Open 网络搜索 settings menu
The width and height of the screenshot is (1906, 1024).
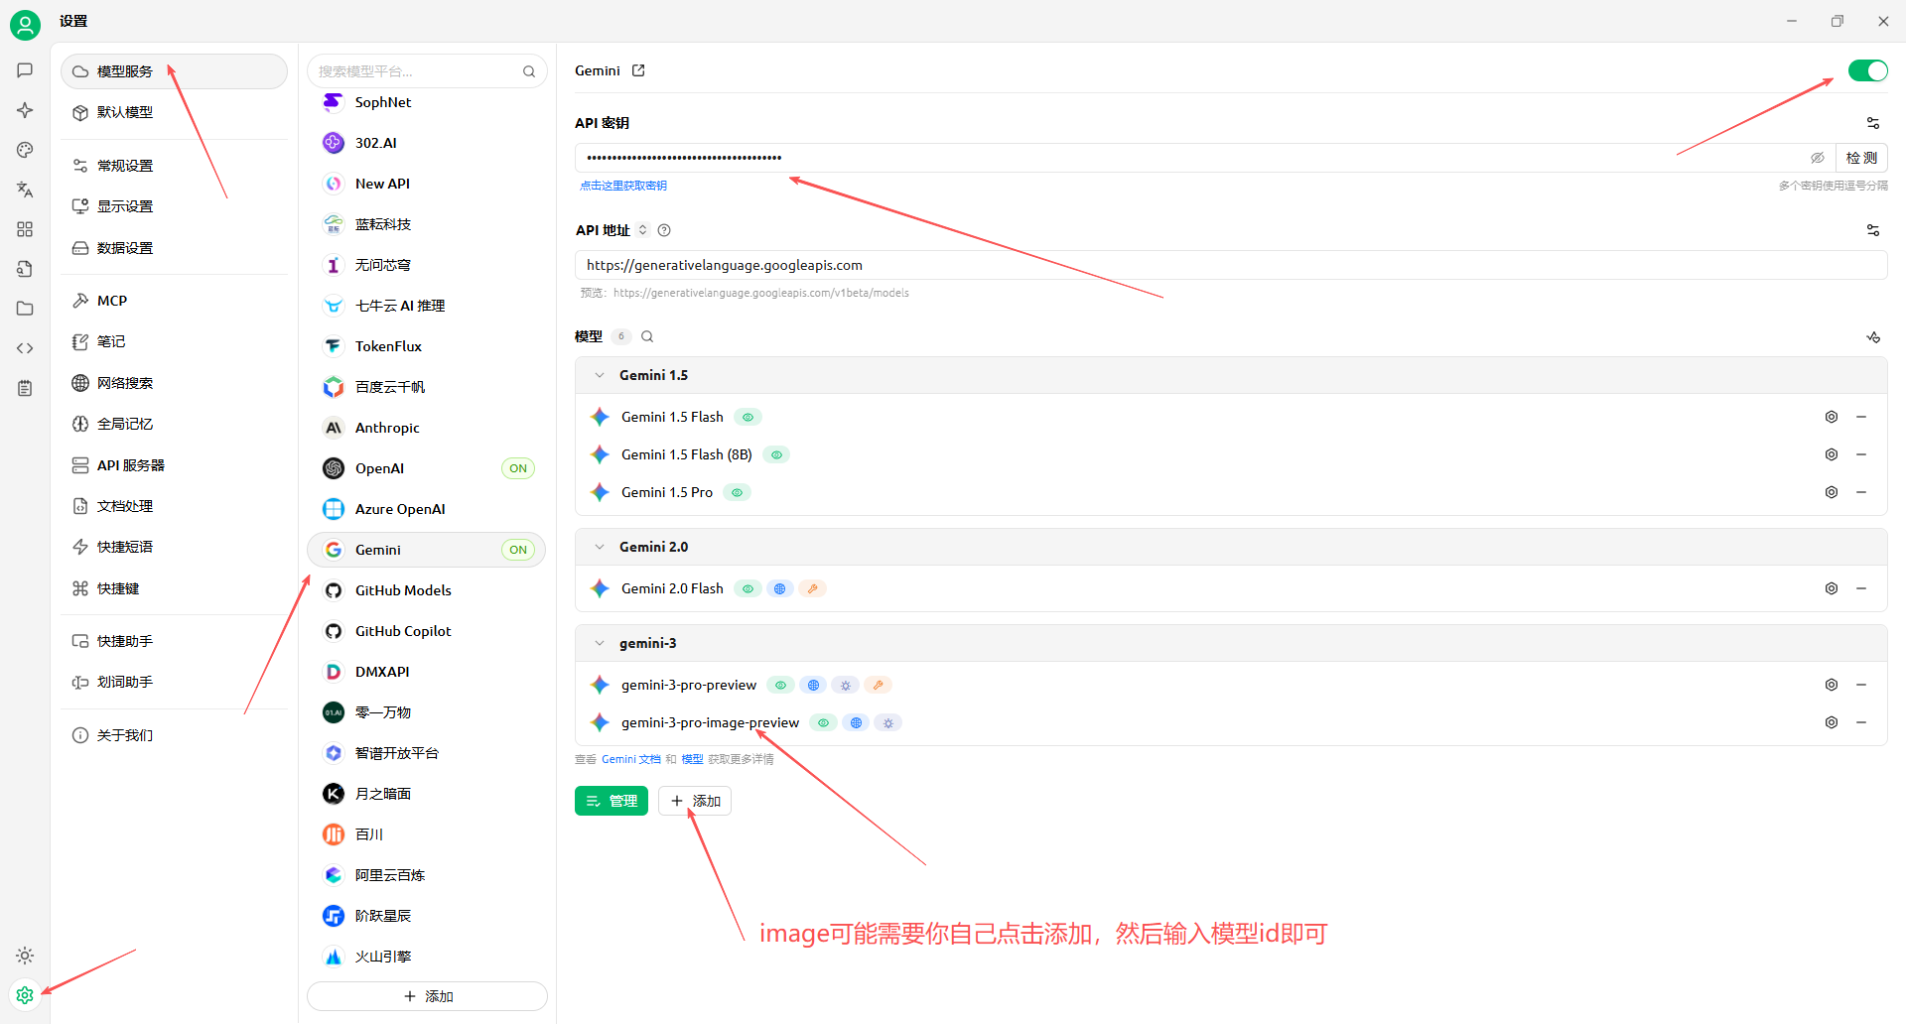coord(174,383)
